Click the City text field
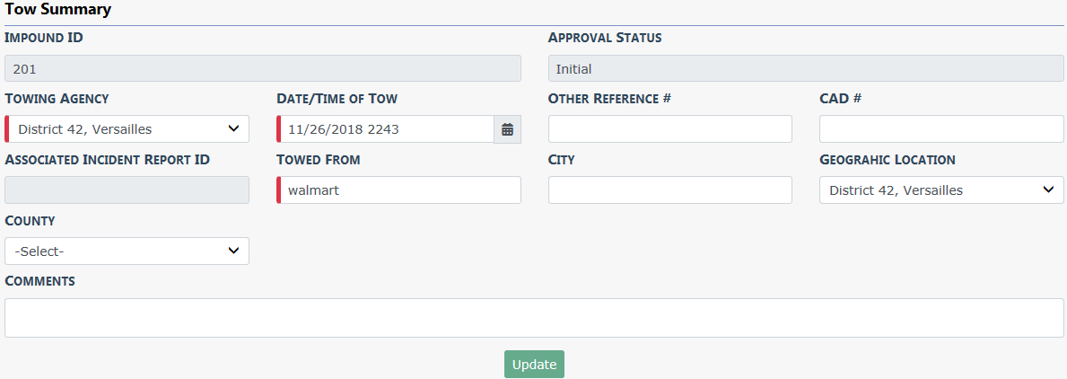1067x379 pixels. pos(669,190)
